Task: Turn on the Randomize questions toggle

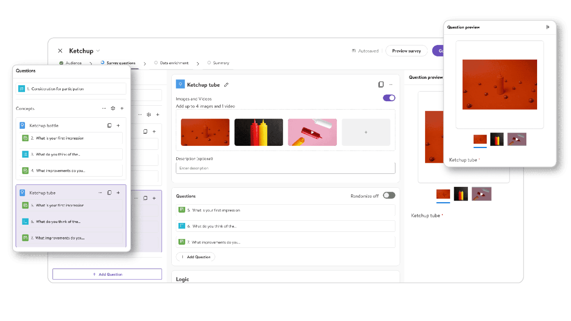Action: click(389, 195)
